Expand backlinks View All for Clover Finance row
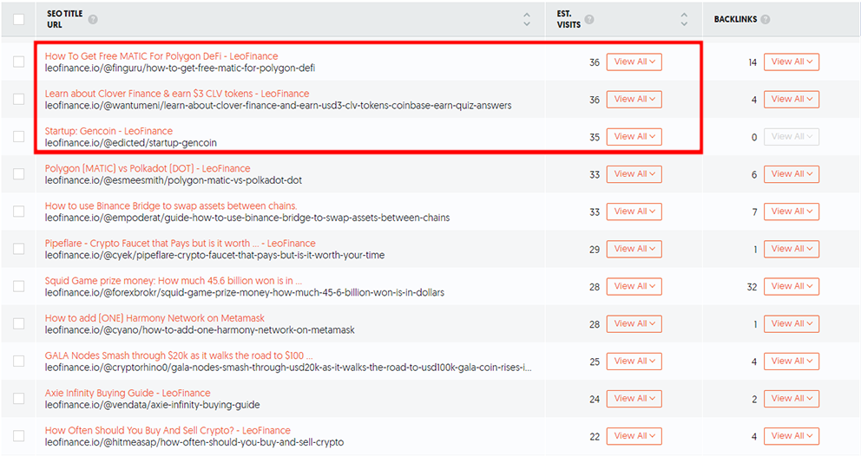 792,100
